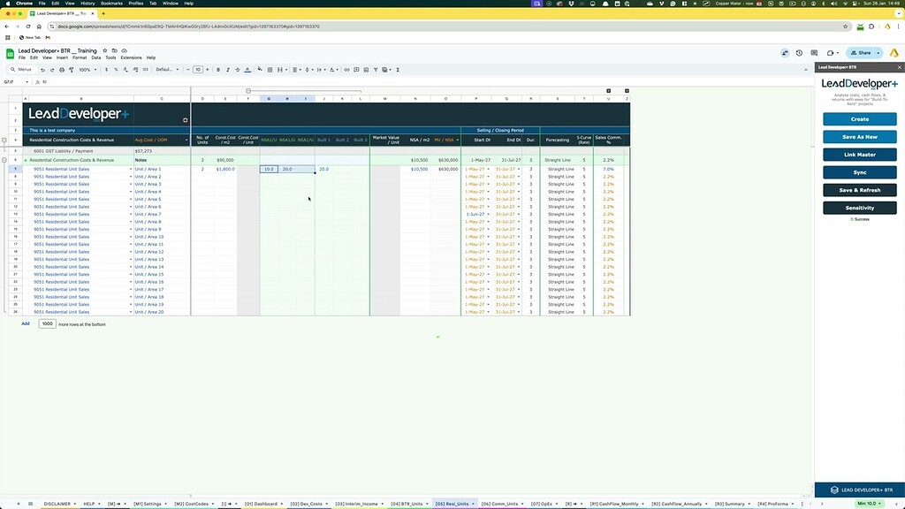The height and width of the screenshot is (509, 905).
Task: Open dropdown for Unit / Area 1 category
Action: coord(187,169)
